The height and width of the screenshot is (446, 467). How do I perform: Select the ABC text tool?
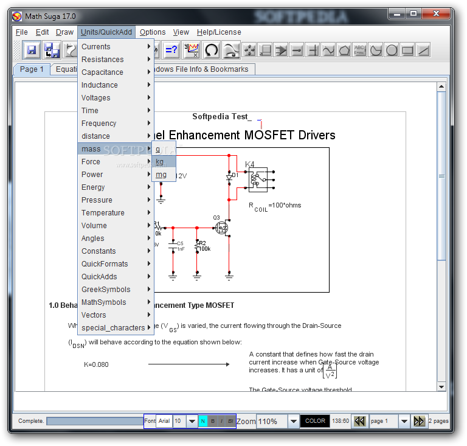(360, 51)
